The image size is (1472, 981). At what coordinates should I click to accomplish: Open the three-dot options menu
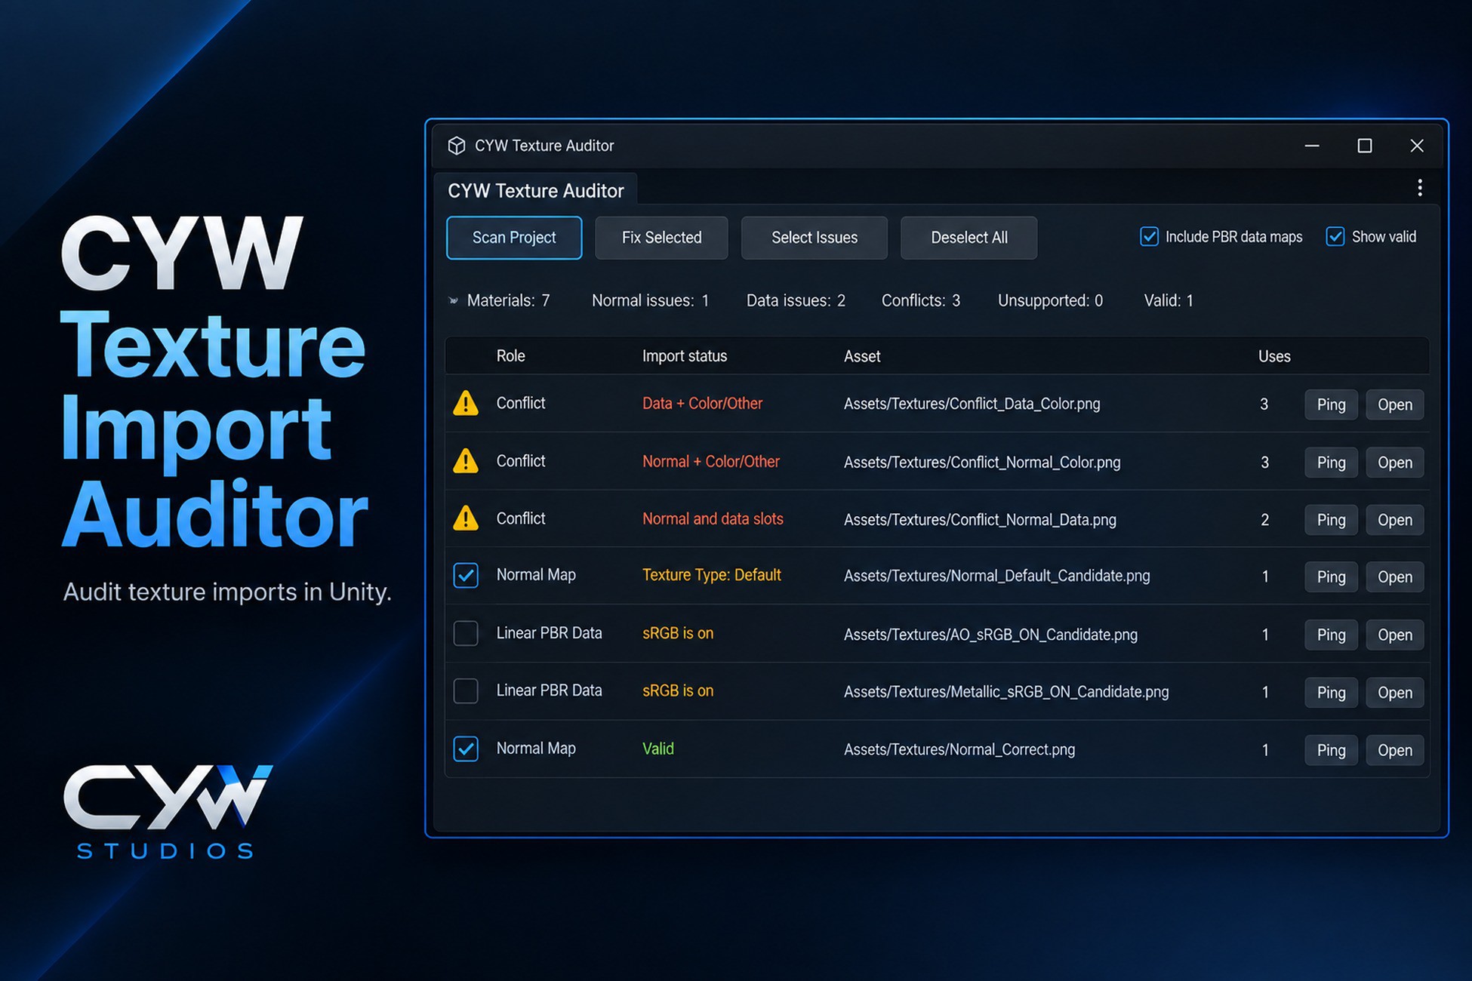(1420, 188)
